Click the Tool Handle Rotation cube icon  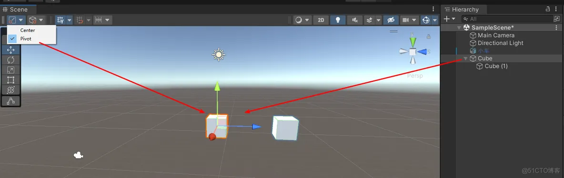[33, 20]
